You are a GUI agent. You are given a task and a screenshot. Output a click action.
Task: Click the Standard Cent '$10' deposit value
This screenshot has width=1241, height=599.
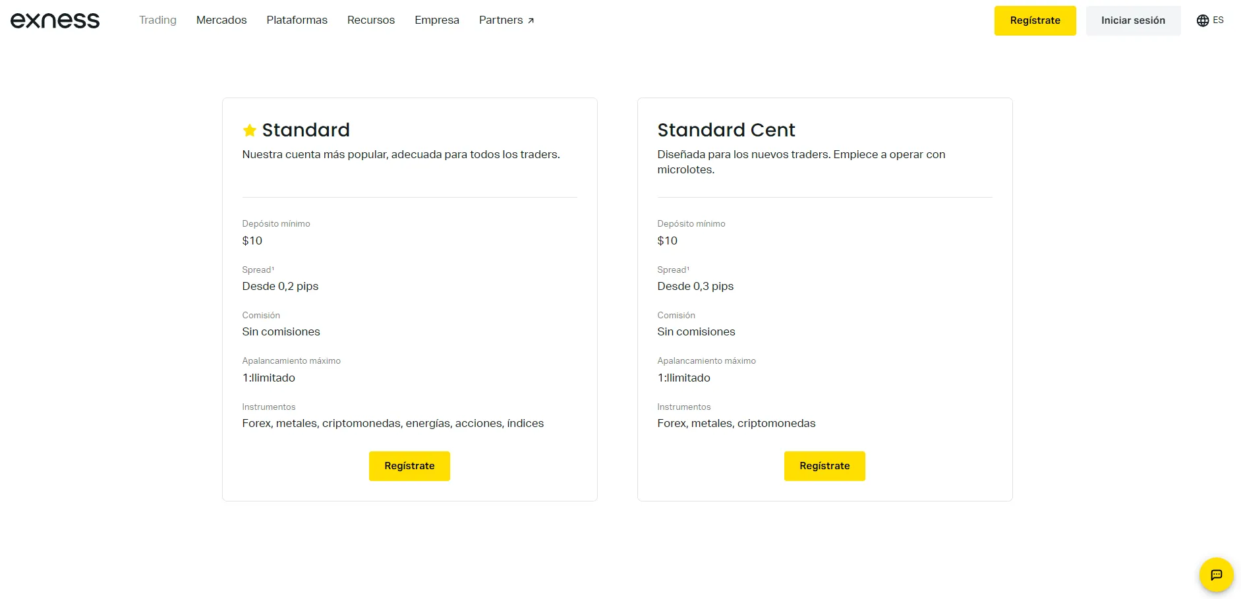tap(668, 241)
